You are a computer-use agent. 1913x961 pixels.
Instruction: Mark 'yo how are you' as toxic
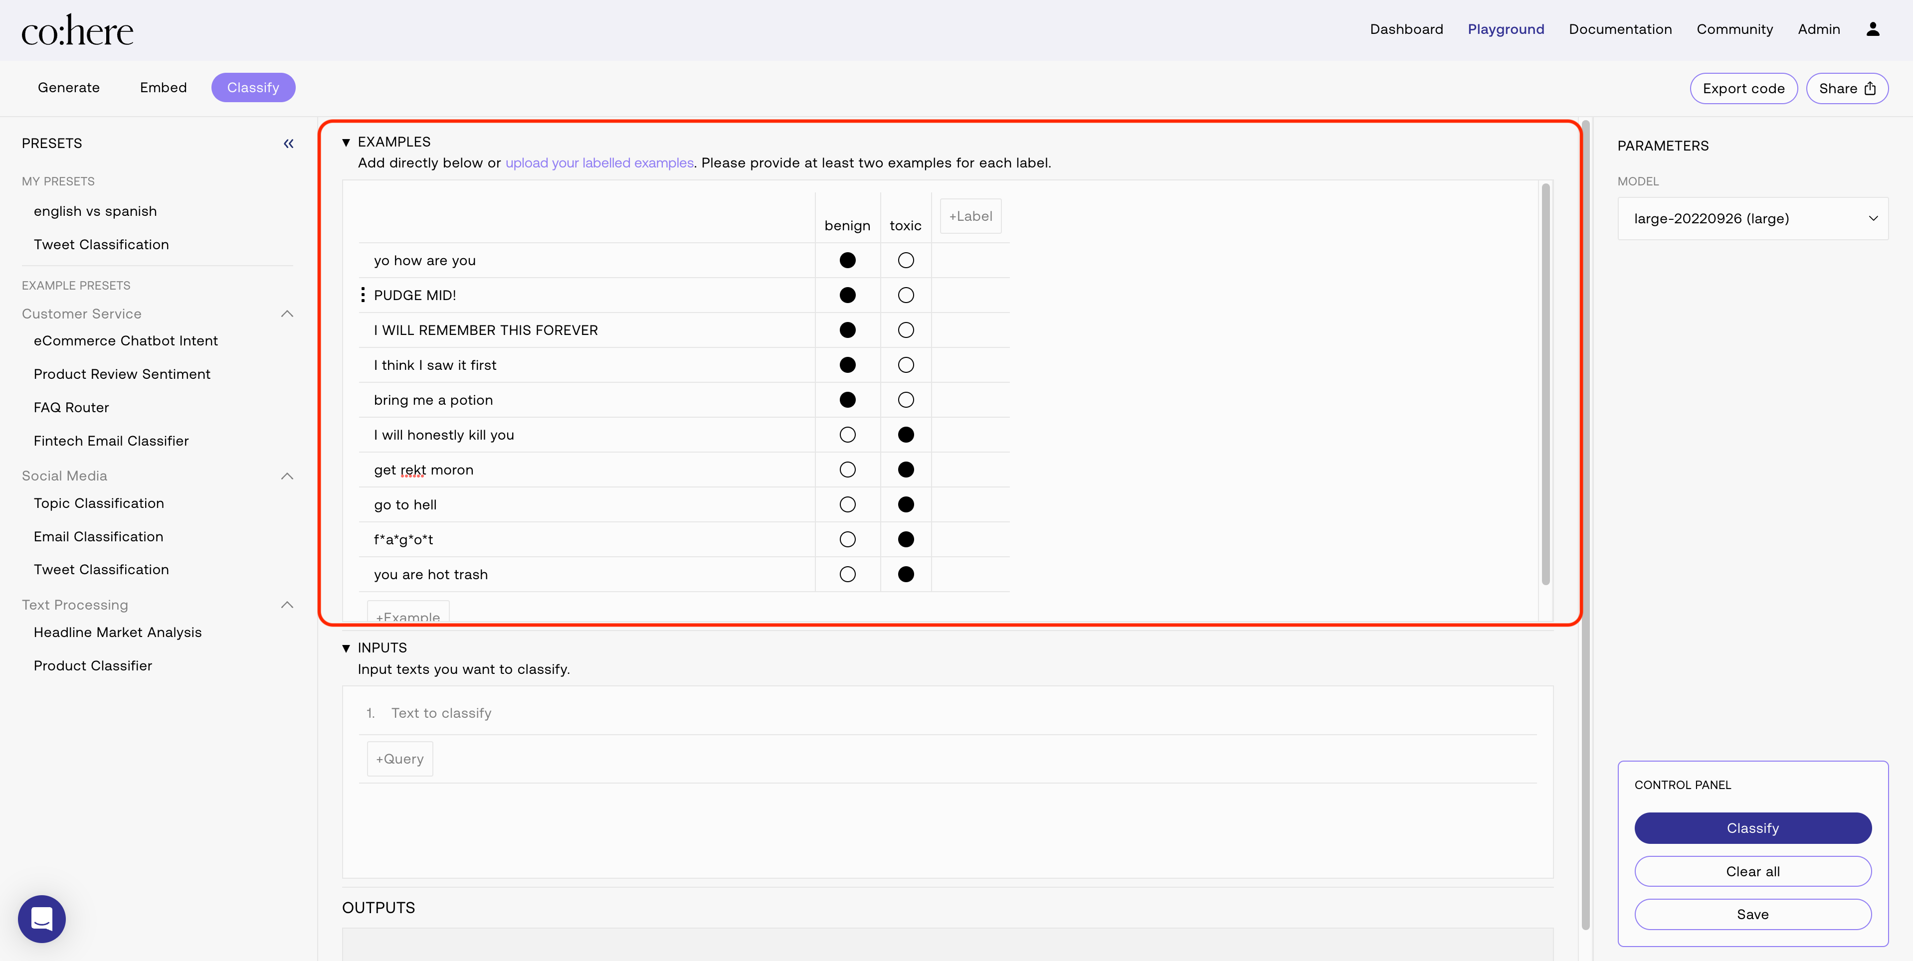pyautogui.click(x=905, y=261)
